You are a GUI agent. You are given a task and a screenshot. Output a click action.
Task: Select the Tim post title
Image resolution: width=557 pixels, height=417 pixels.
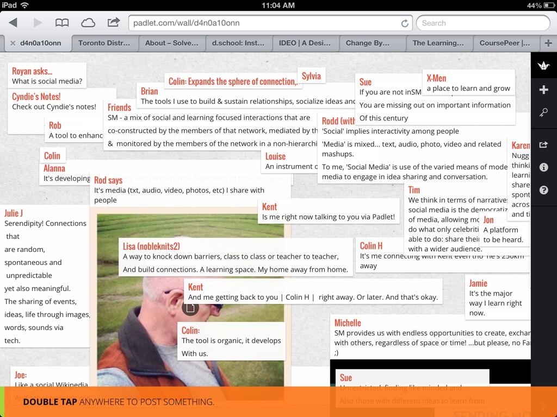click(414, 190)
